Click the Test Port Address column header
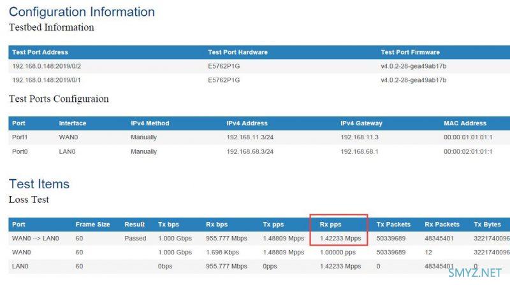Viewport: 510px width, 285px height. pyautogui.click(x=40, y=52)
